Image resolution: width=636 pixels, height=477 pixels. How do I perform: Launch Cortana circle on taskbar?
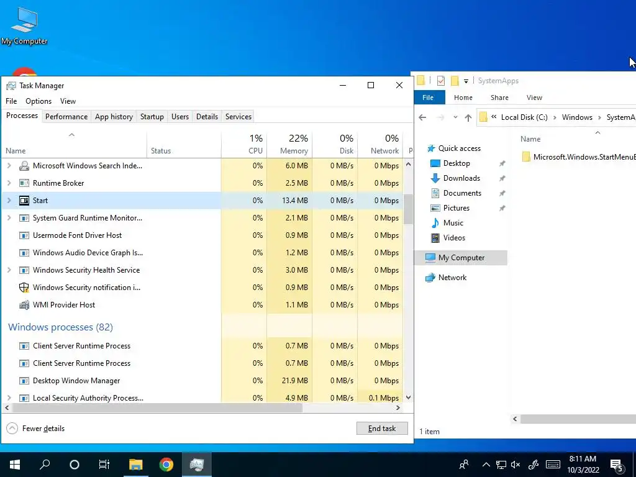[x=75, y=465]
